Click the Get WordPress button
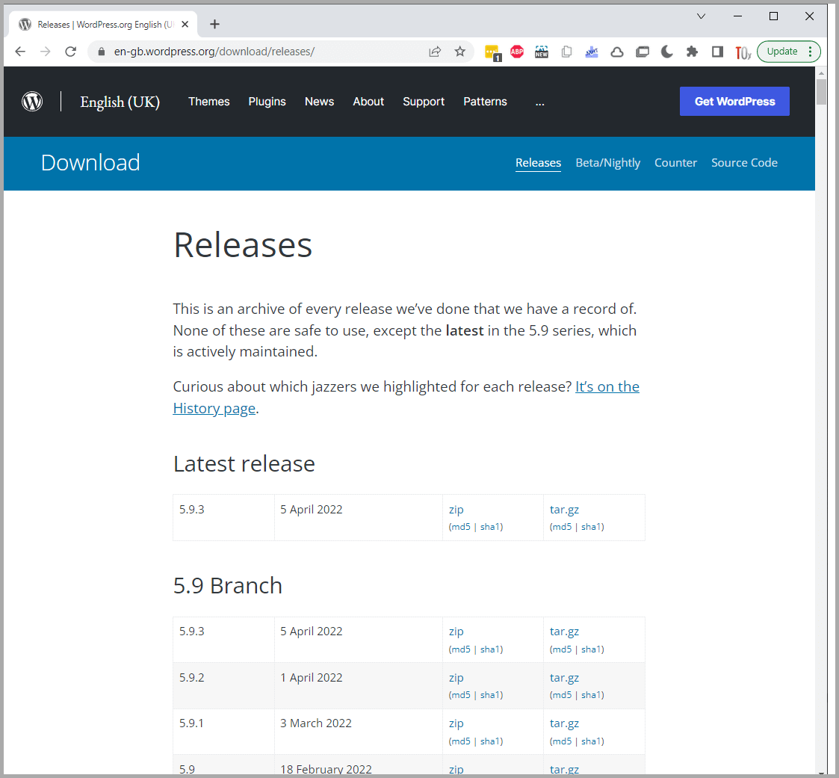This screenshot has width=839, height=778. [x=734, y=102]
